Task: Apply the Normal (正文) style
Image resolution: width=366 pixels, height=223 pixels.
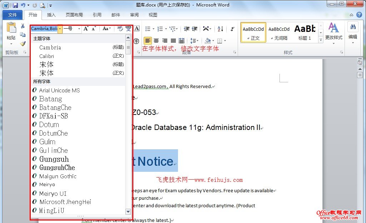Action: tap(253, 33)
